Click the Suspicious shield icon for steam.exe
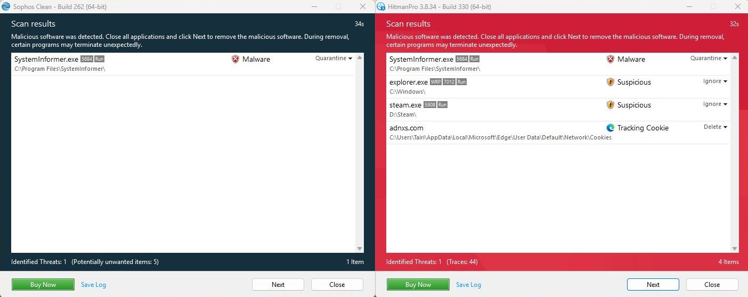 click(611, 105)
